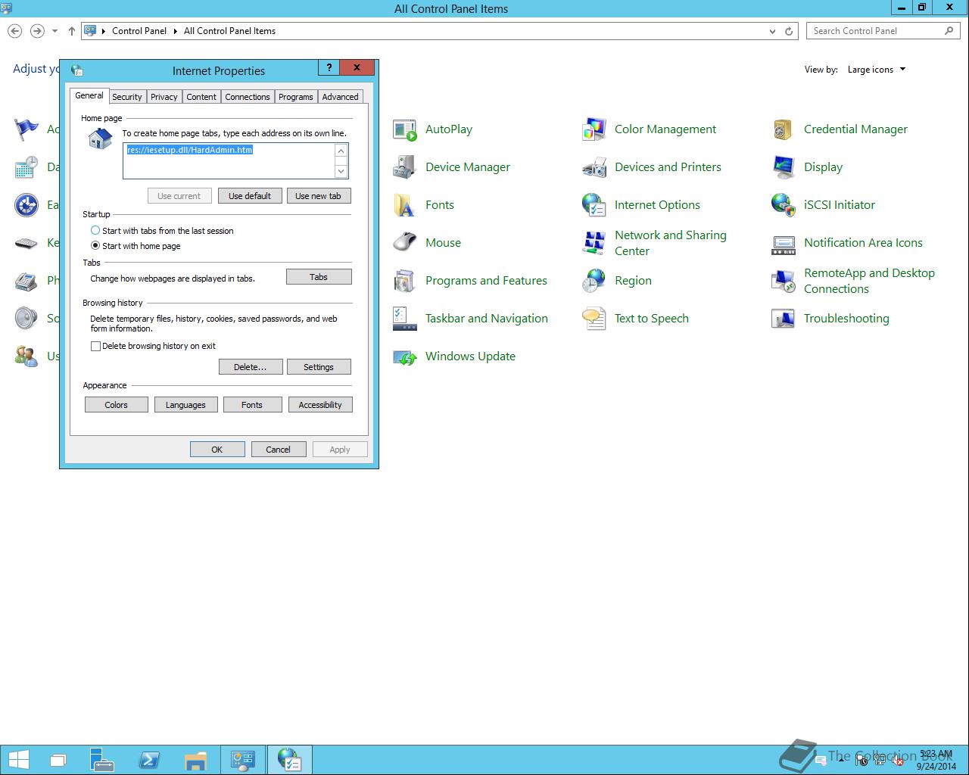This screenshot has width=969, height=775.
Task: Expand the address bar history dropdown
Action: 772,31
